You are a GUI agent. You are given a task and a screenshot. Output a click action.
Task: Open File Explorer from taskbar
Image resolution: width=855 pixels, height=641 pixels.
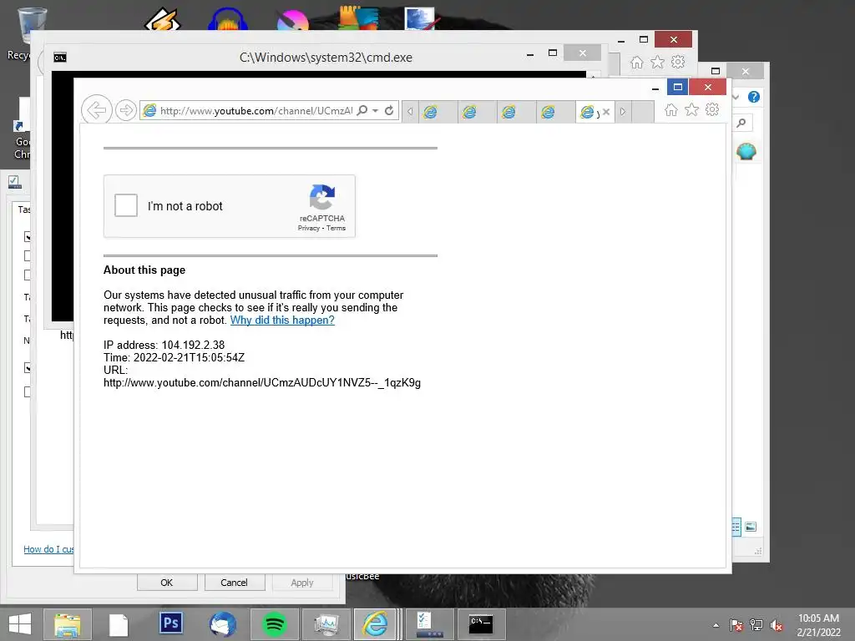point(68,624)
